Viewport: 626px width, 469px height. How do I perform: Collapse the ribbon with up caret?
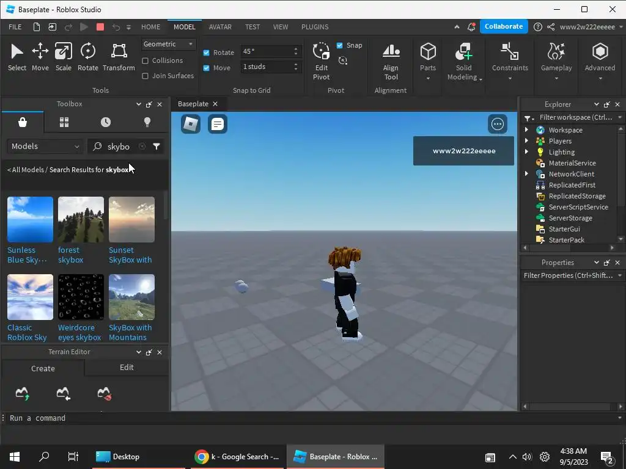(457, 27)
